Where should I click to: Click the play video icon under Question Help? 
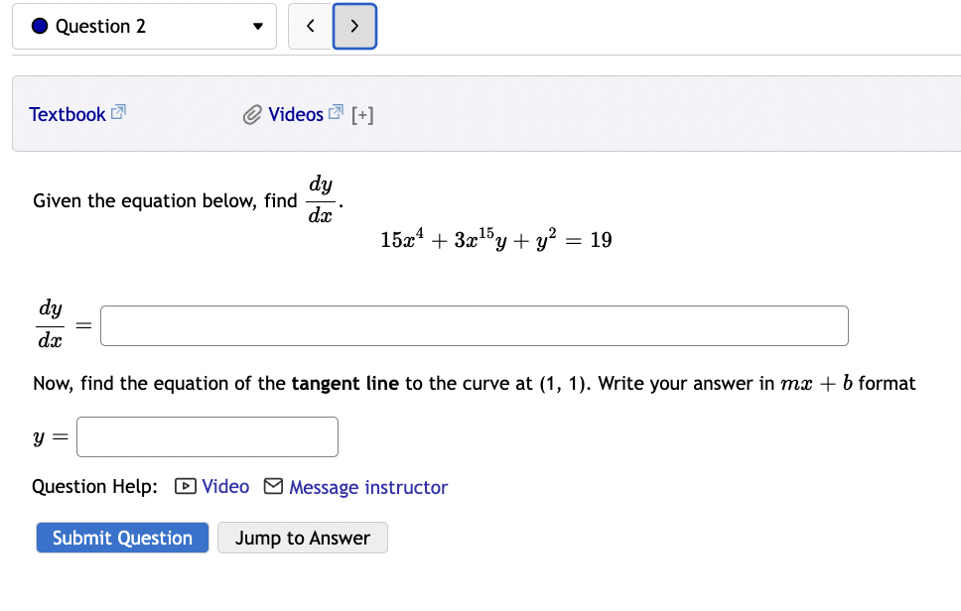click(x=184, y=487)
